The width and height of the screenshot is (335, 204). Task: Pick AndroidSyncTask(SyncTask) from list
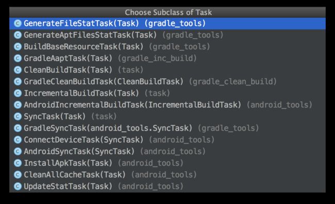coord(167,152)
